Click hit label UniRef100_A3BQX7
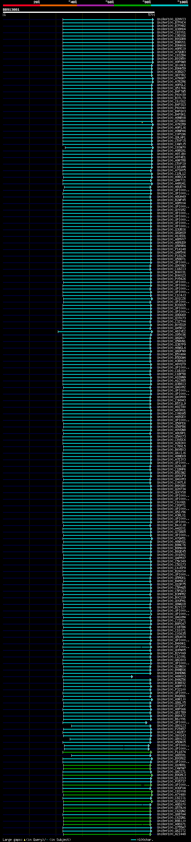 171,72
